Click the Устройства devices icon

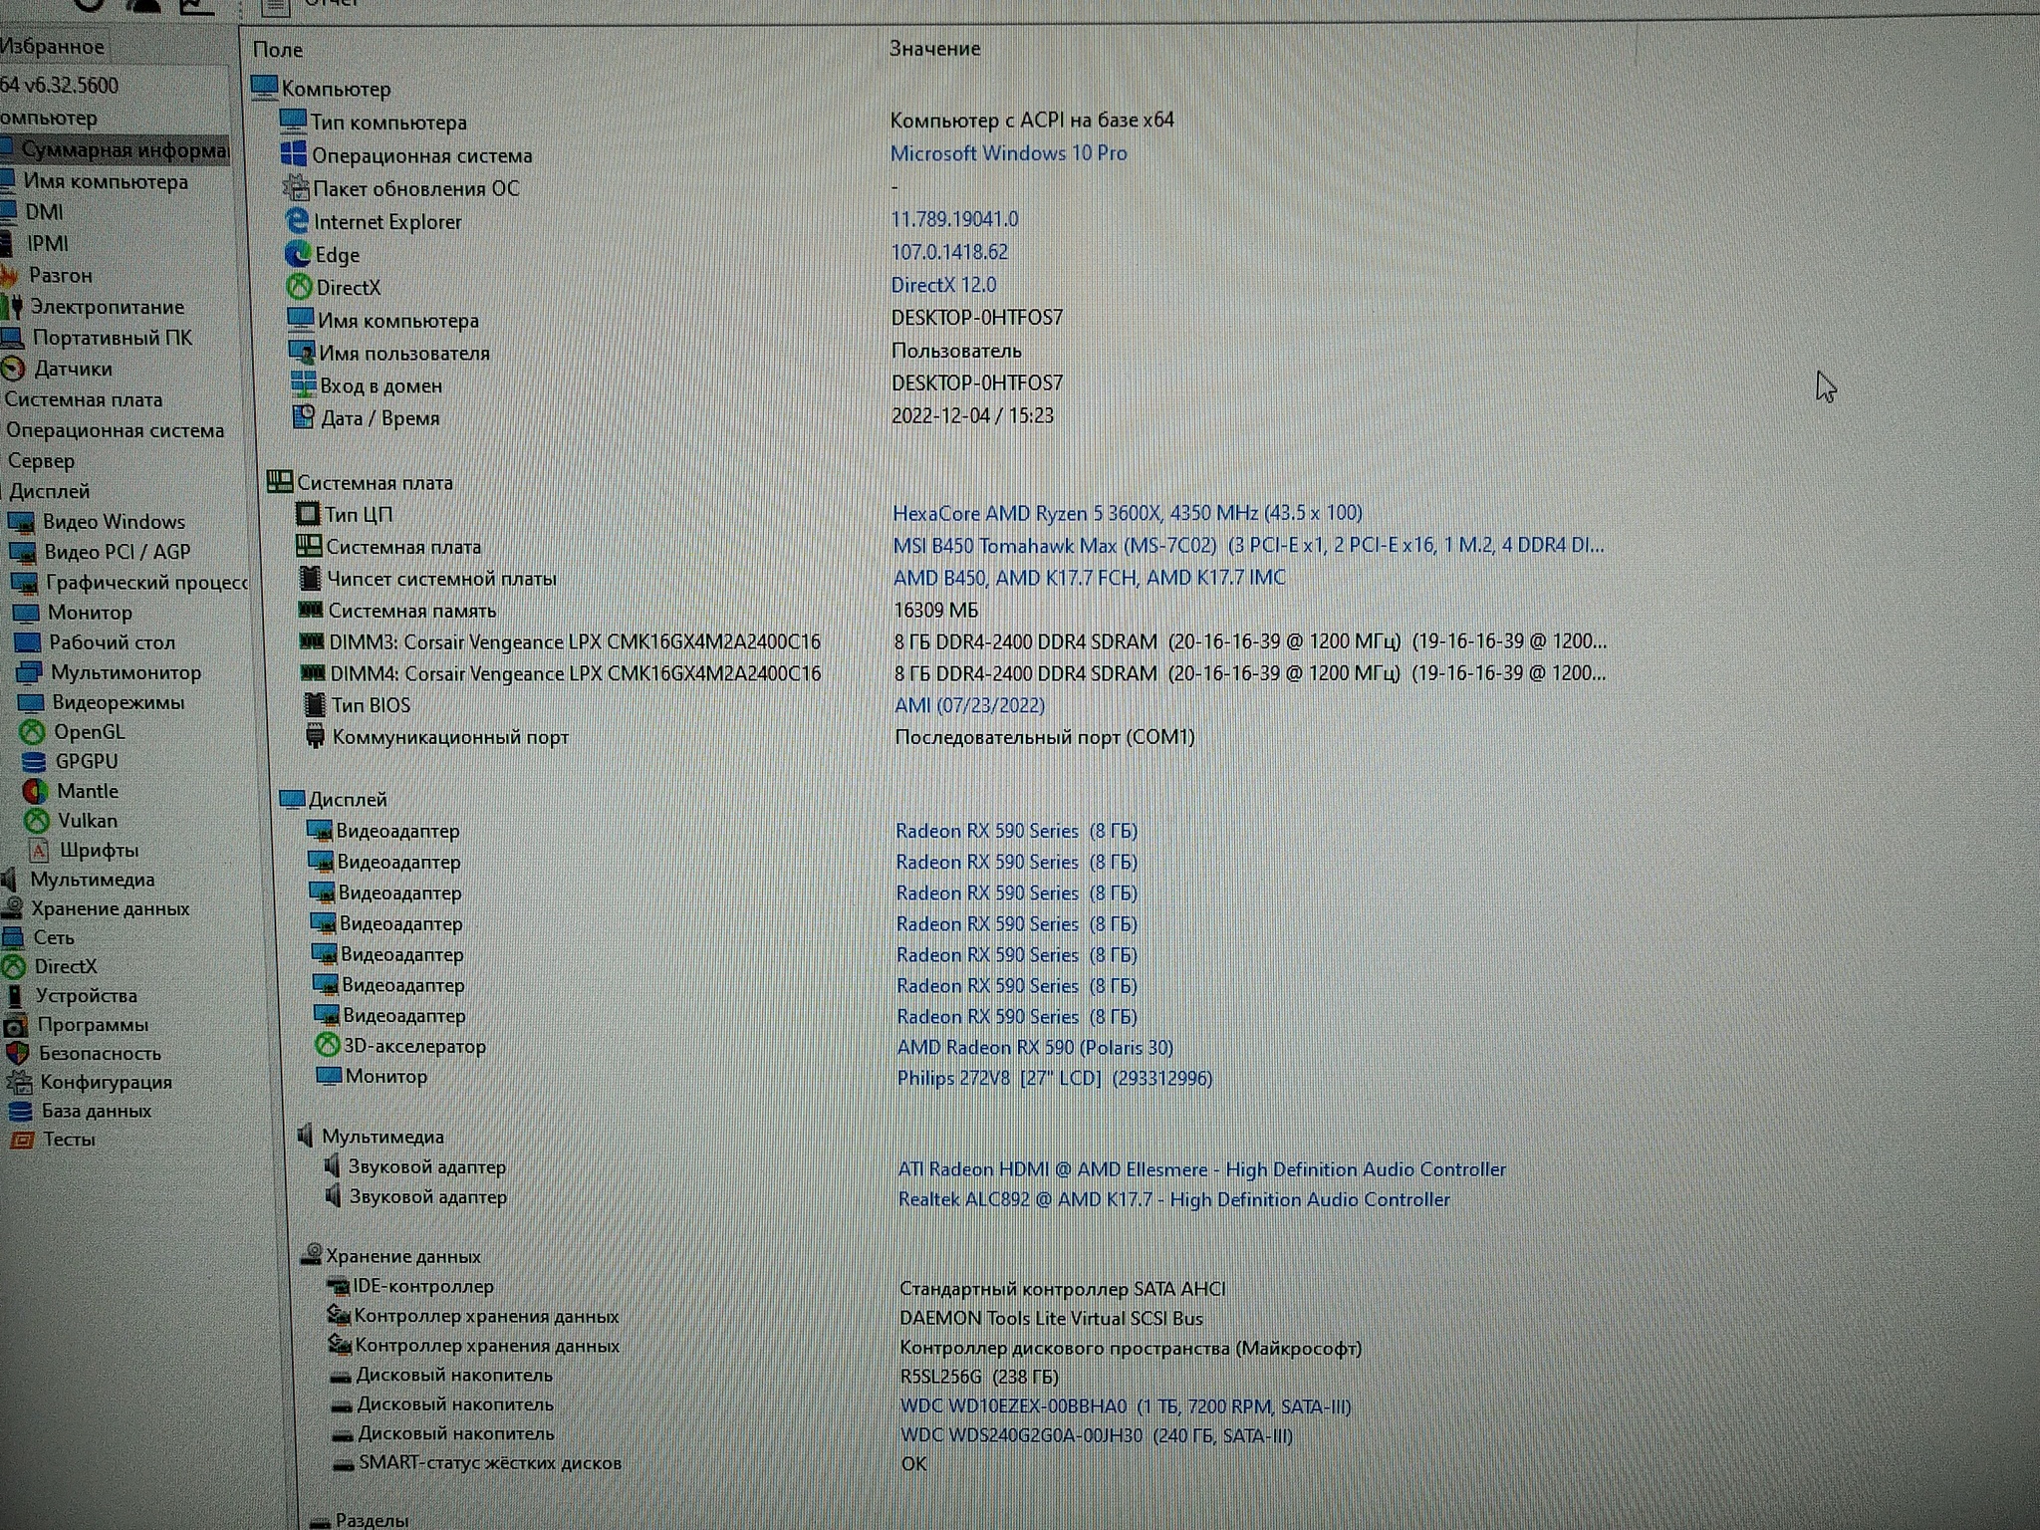14,995
